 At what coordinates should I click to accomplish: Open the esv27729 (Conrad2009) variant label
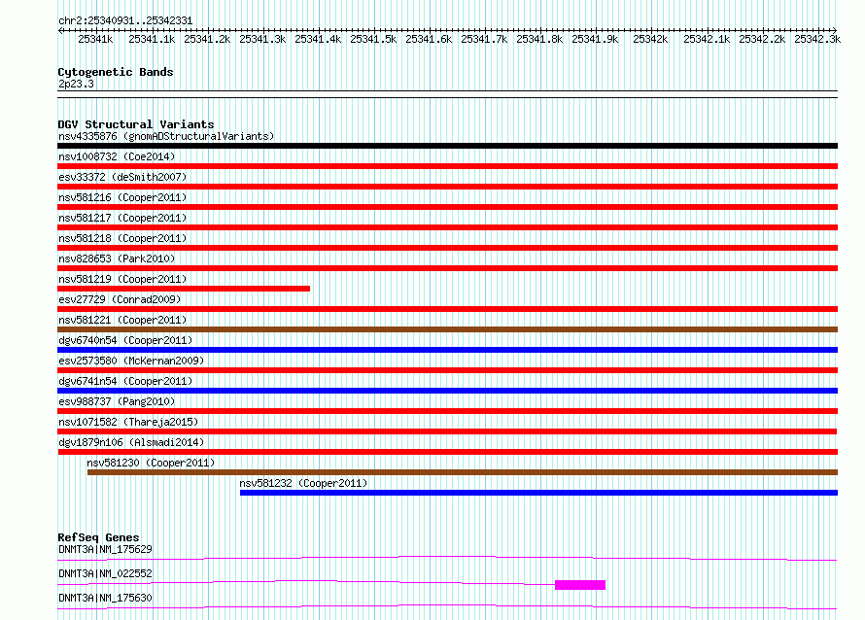(x=120, y=299)
